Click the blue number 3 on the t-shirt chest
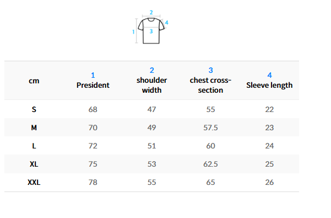Viewport: 331px width, 218px height. 151,31
